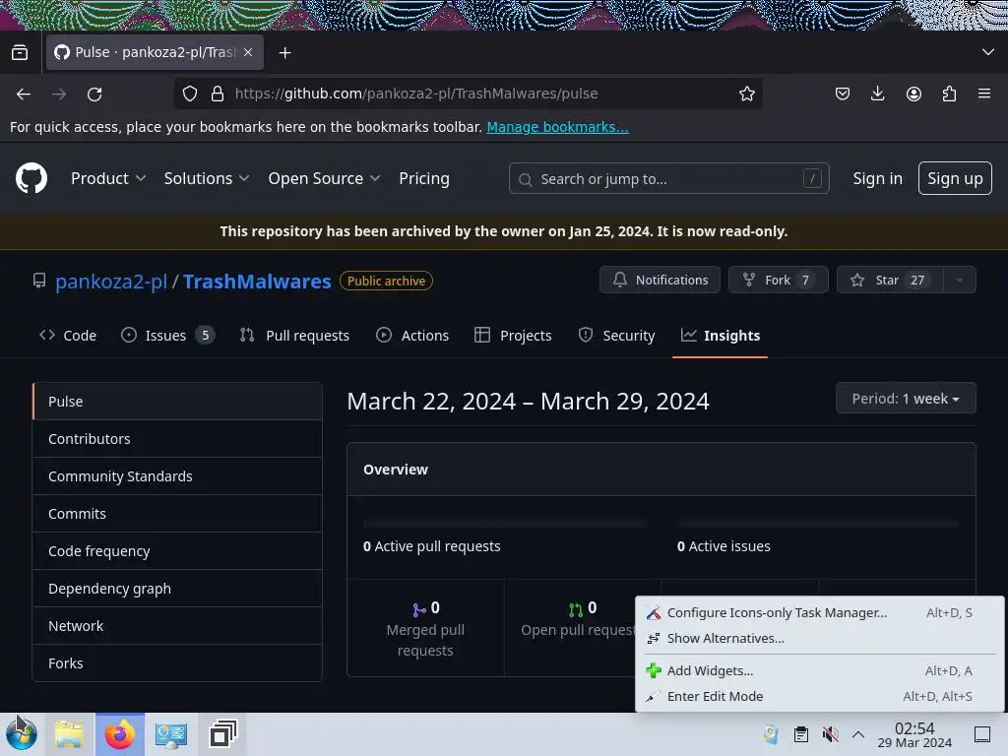The width and height of the screenshot is (1008, 756).
Task: List all tabs chevron button
Action: [988, 52]
